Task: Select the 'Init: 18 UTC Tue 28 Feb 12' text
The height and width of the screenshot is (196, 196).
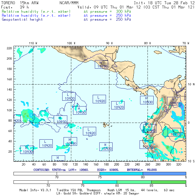Action: coord(164,3)
